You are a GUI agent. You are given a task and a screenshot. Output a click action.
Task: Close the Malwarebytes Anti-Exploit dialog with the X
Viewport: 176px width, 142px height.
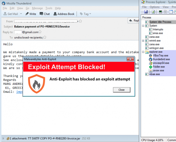(130, 59)
